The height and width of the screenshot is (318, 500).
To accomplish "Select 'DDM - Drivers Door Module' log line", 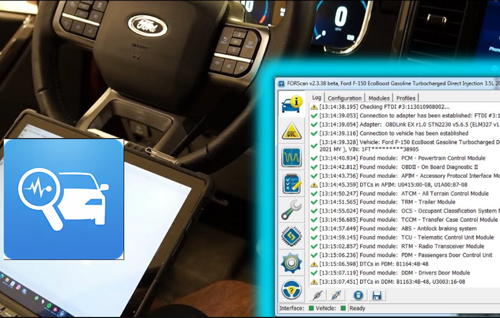I will (x=395, y=273).
